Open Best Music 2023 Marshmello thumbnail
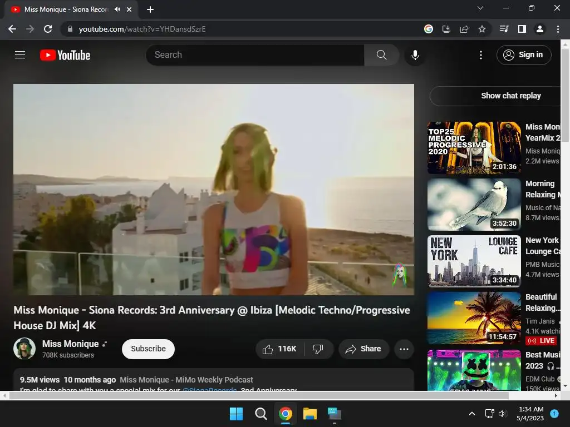Screen dimensions: 570x427 474,370
